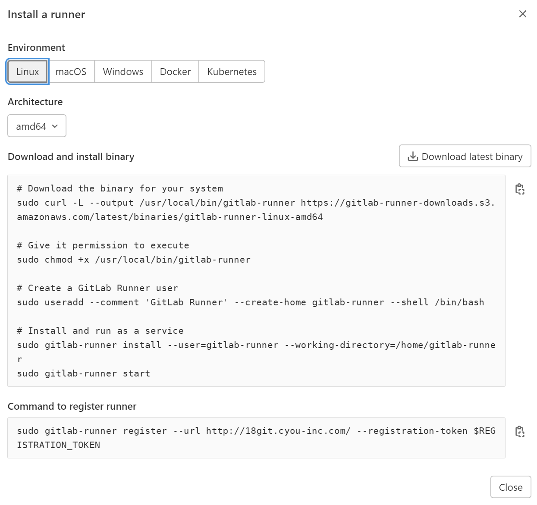Choose the Windows environment tab
Image resolution: width=537 pixels, height=505 pixels.
(x=123, y=72)
